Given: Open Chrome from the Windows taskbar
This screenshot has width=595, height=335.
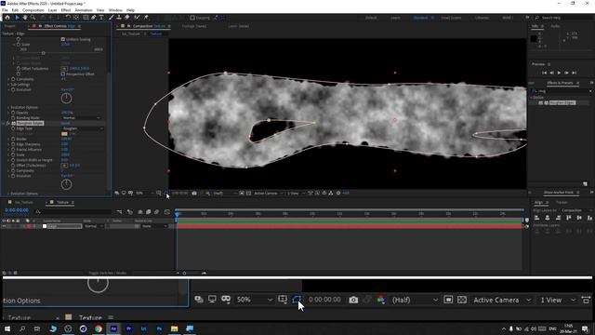Looking at the screenshot, I should coord(99,328).
